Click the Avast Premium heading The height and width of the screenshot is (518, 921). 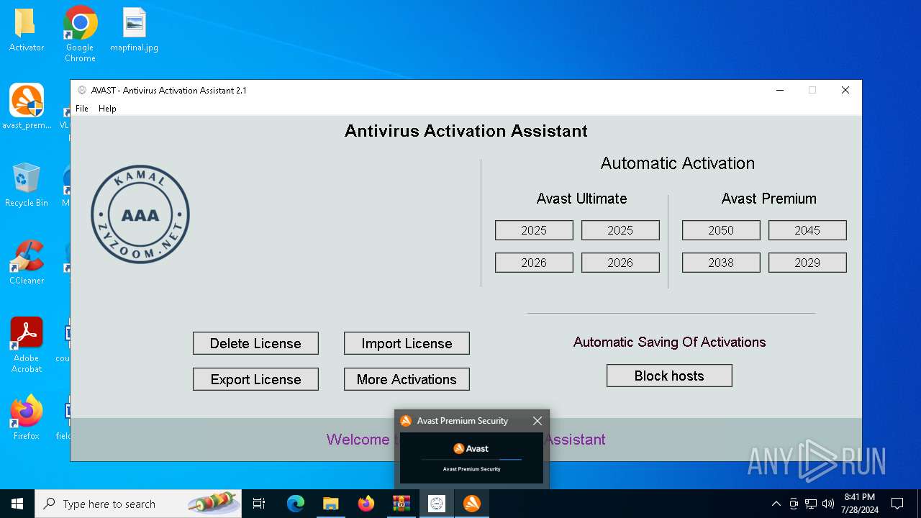(768, 199)
